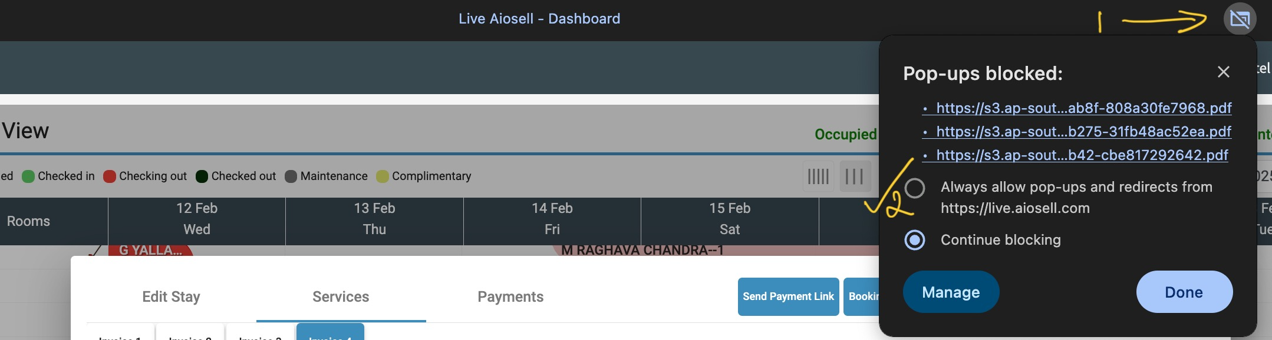Open blocked link ending cbe817292642.pdf
This screenshot has width=1272, height=340.
click(1082, 155)
